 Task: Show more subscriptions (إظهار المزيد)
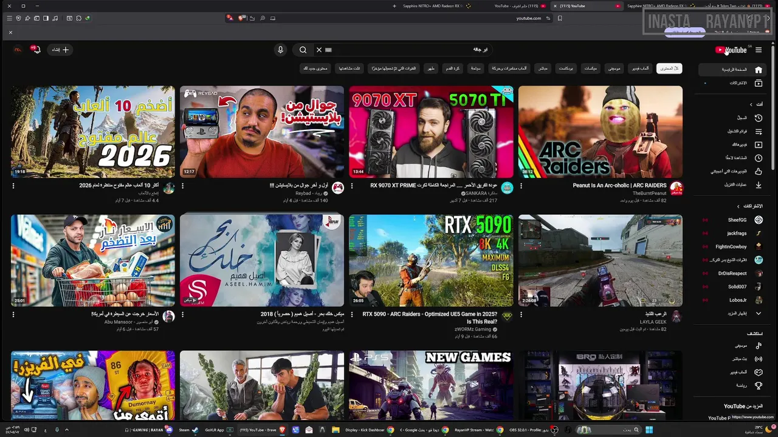pos(732,313)
